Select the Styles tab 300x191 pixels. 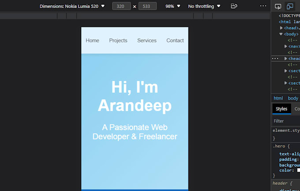click(281, 109)
